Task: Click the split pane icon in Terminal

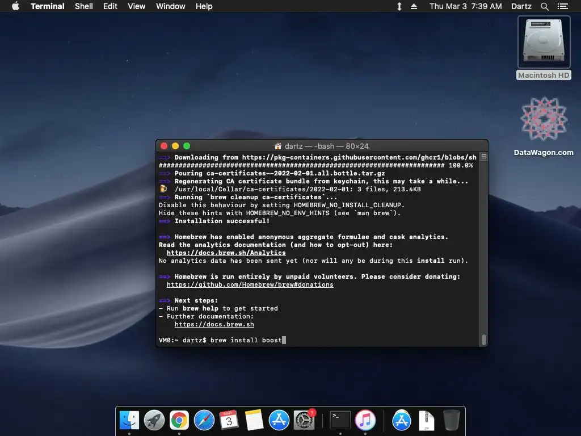Action: (484, 157)
